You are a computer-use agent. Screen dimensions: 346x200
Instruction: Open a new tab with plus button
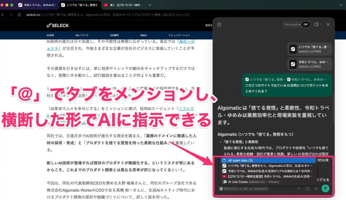[x=150, y=5]
